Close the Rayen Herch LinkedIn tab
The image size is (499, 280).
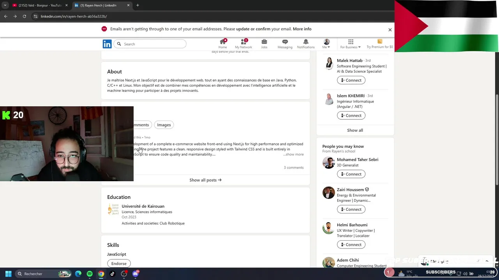coord(128,5)
